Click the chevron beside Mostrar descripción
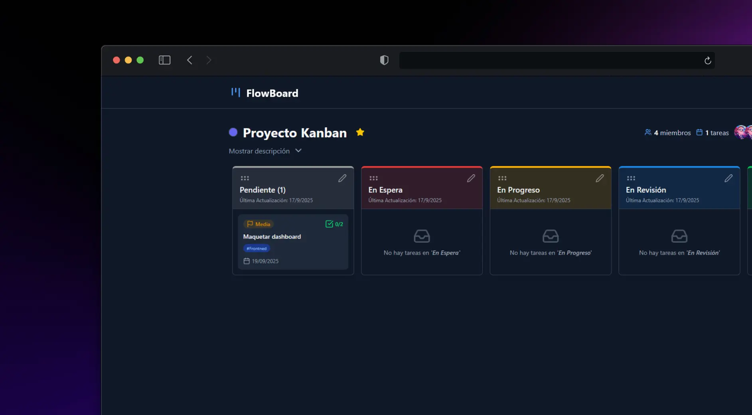This screenshot has width=752, height=415. (x=298, y=151)
